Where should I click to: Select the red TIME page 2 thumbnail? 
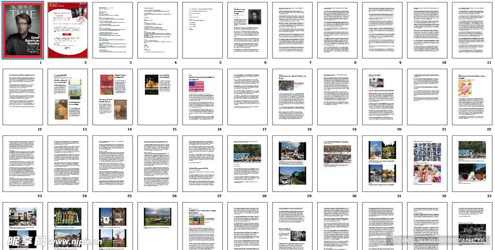[68, 30]
